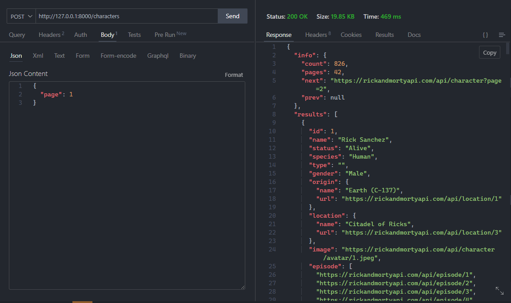Click the curly braces beautify-response icon
Image resolution: width=511 pixels, height=303 pixels.
[485, 35]
